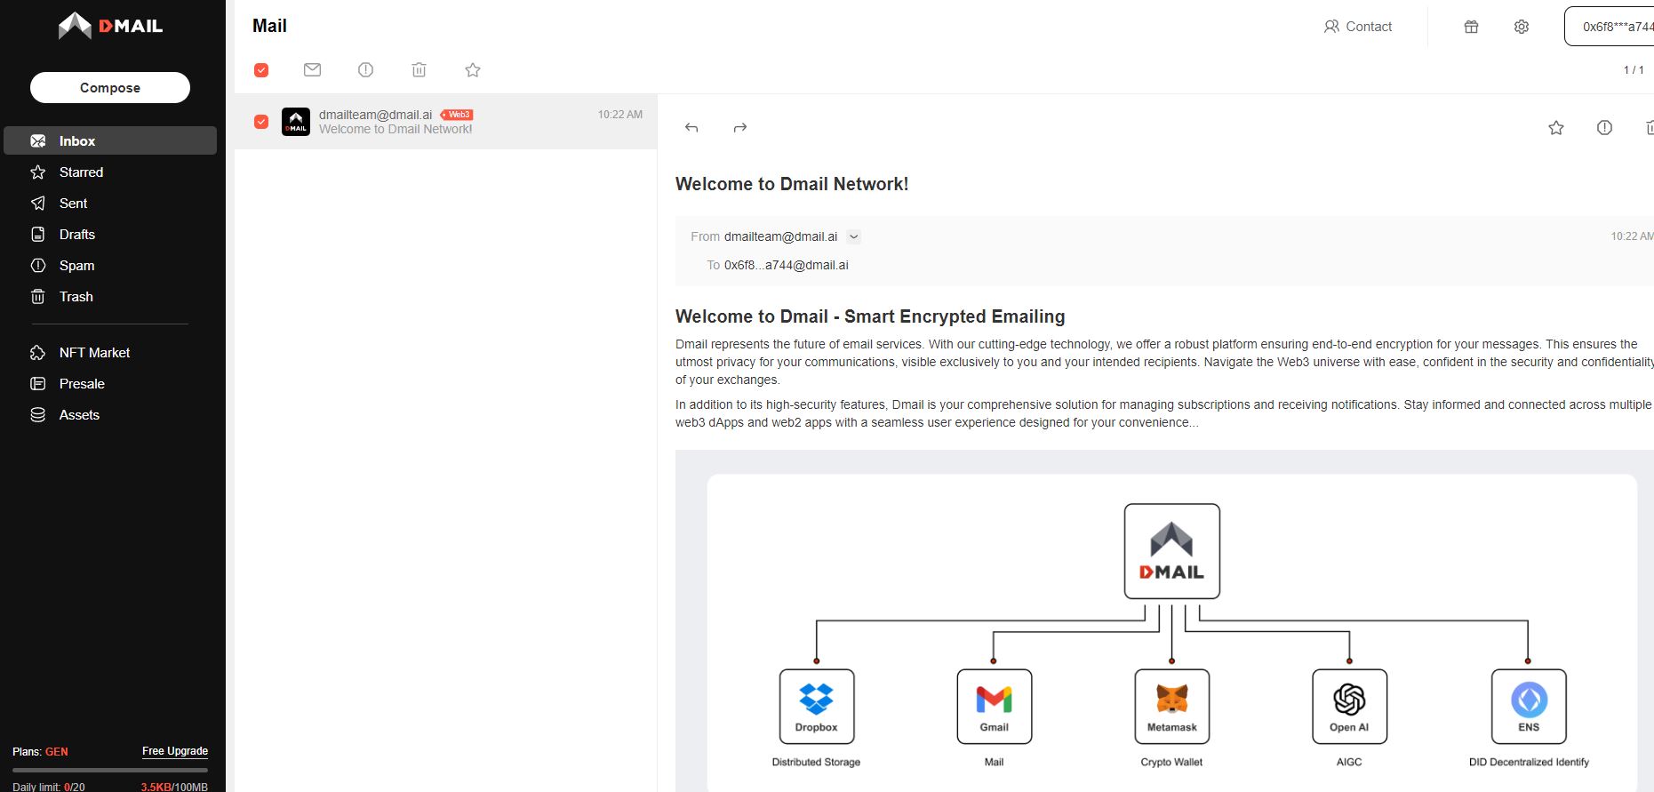
Task: Delete selected mail via list toolbar trash
Action: (x=419, y=69)
